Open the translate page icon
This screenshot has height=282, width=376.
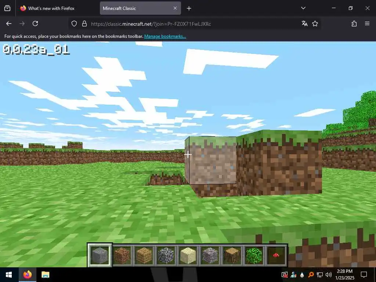coord(304,23)
